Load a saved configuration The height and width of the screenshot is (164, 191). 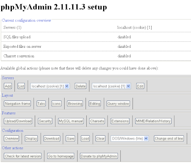(85, 138)
